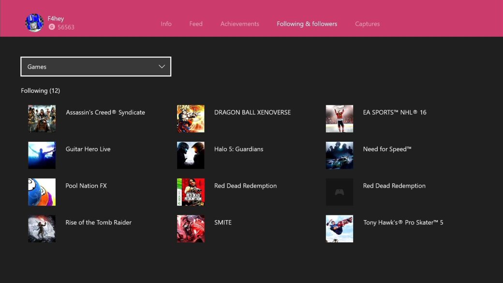This screenshot has width=503, height=283.
Task: Click the Games dropdown chevron arrow
Action: [162, 67]
